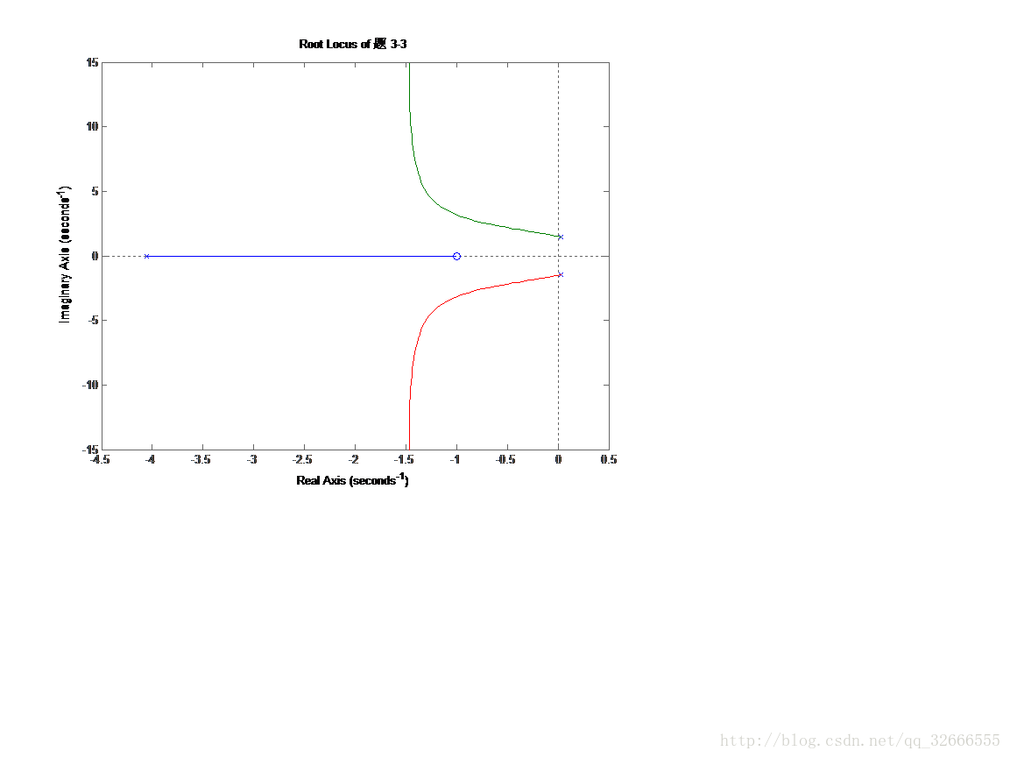Click the "-10" imaginary axis tick label
Screen dimensions: 1010x758
pyautogui.click(x=90, y=385)
